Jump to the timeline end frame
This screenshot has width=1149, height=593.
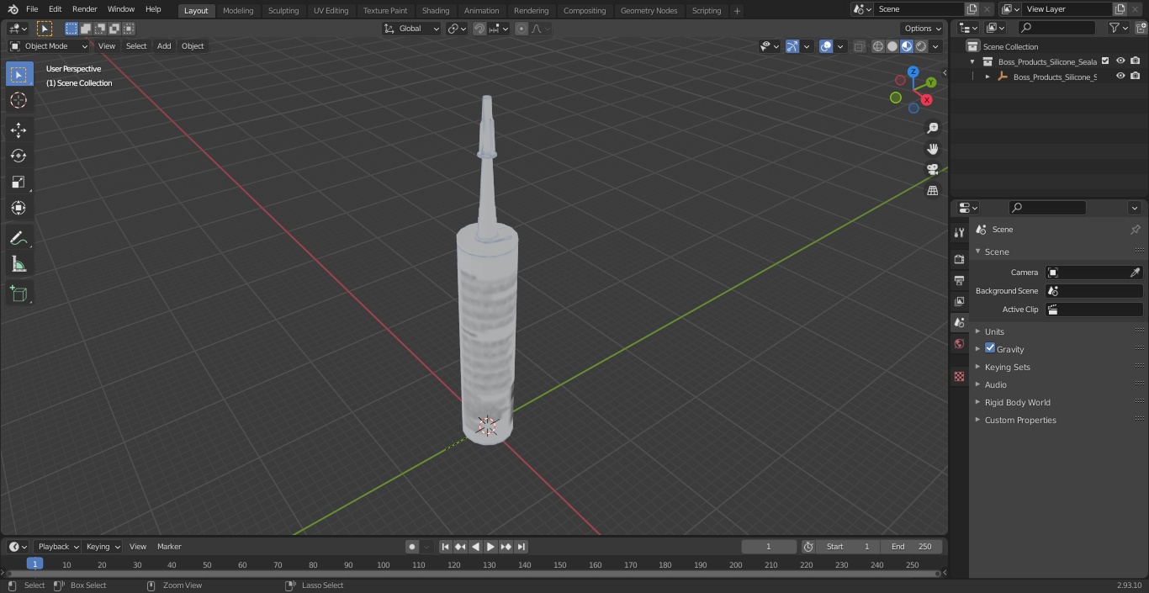tap(522, 547)
